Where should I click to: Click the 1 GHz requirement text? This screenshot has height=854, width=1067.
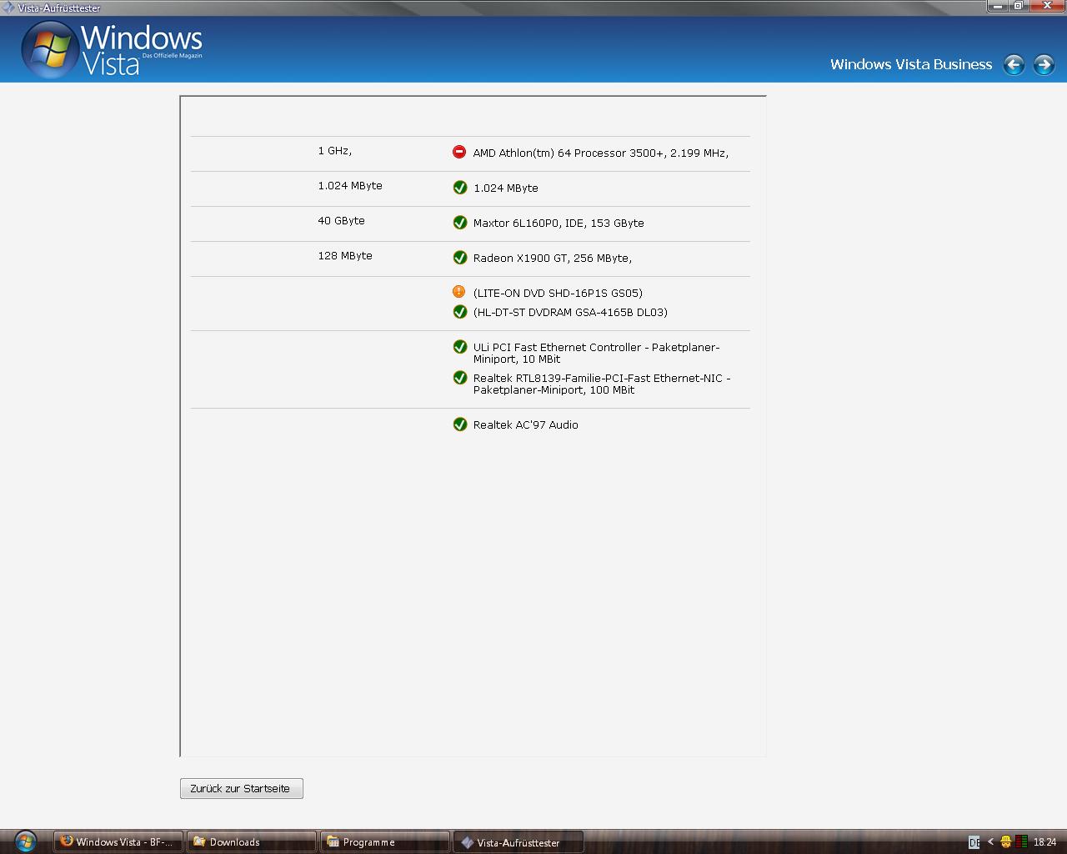pos(334,151)
